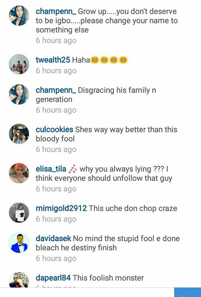Screen dimensions: 201x297
Task: Go to culcookies profile username
Action: click(x=54, y=130)
